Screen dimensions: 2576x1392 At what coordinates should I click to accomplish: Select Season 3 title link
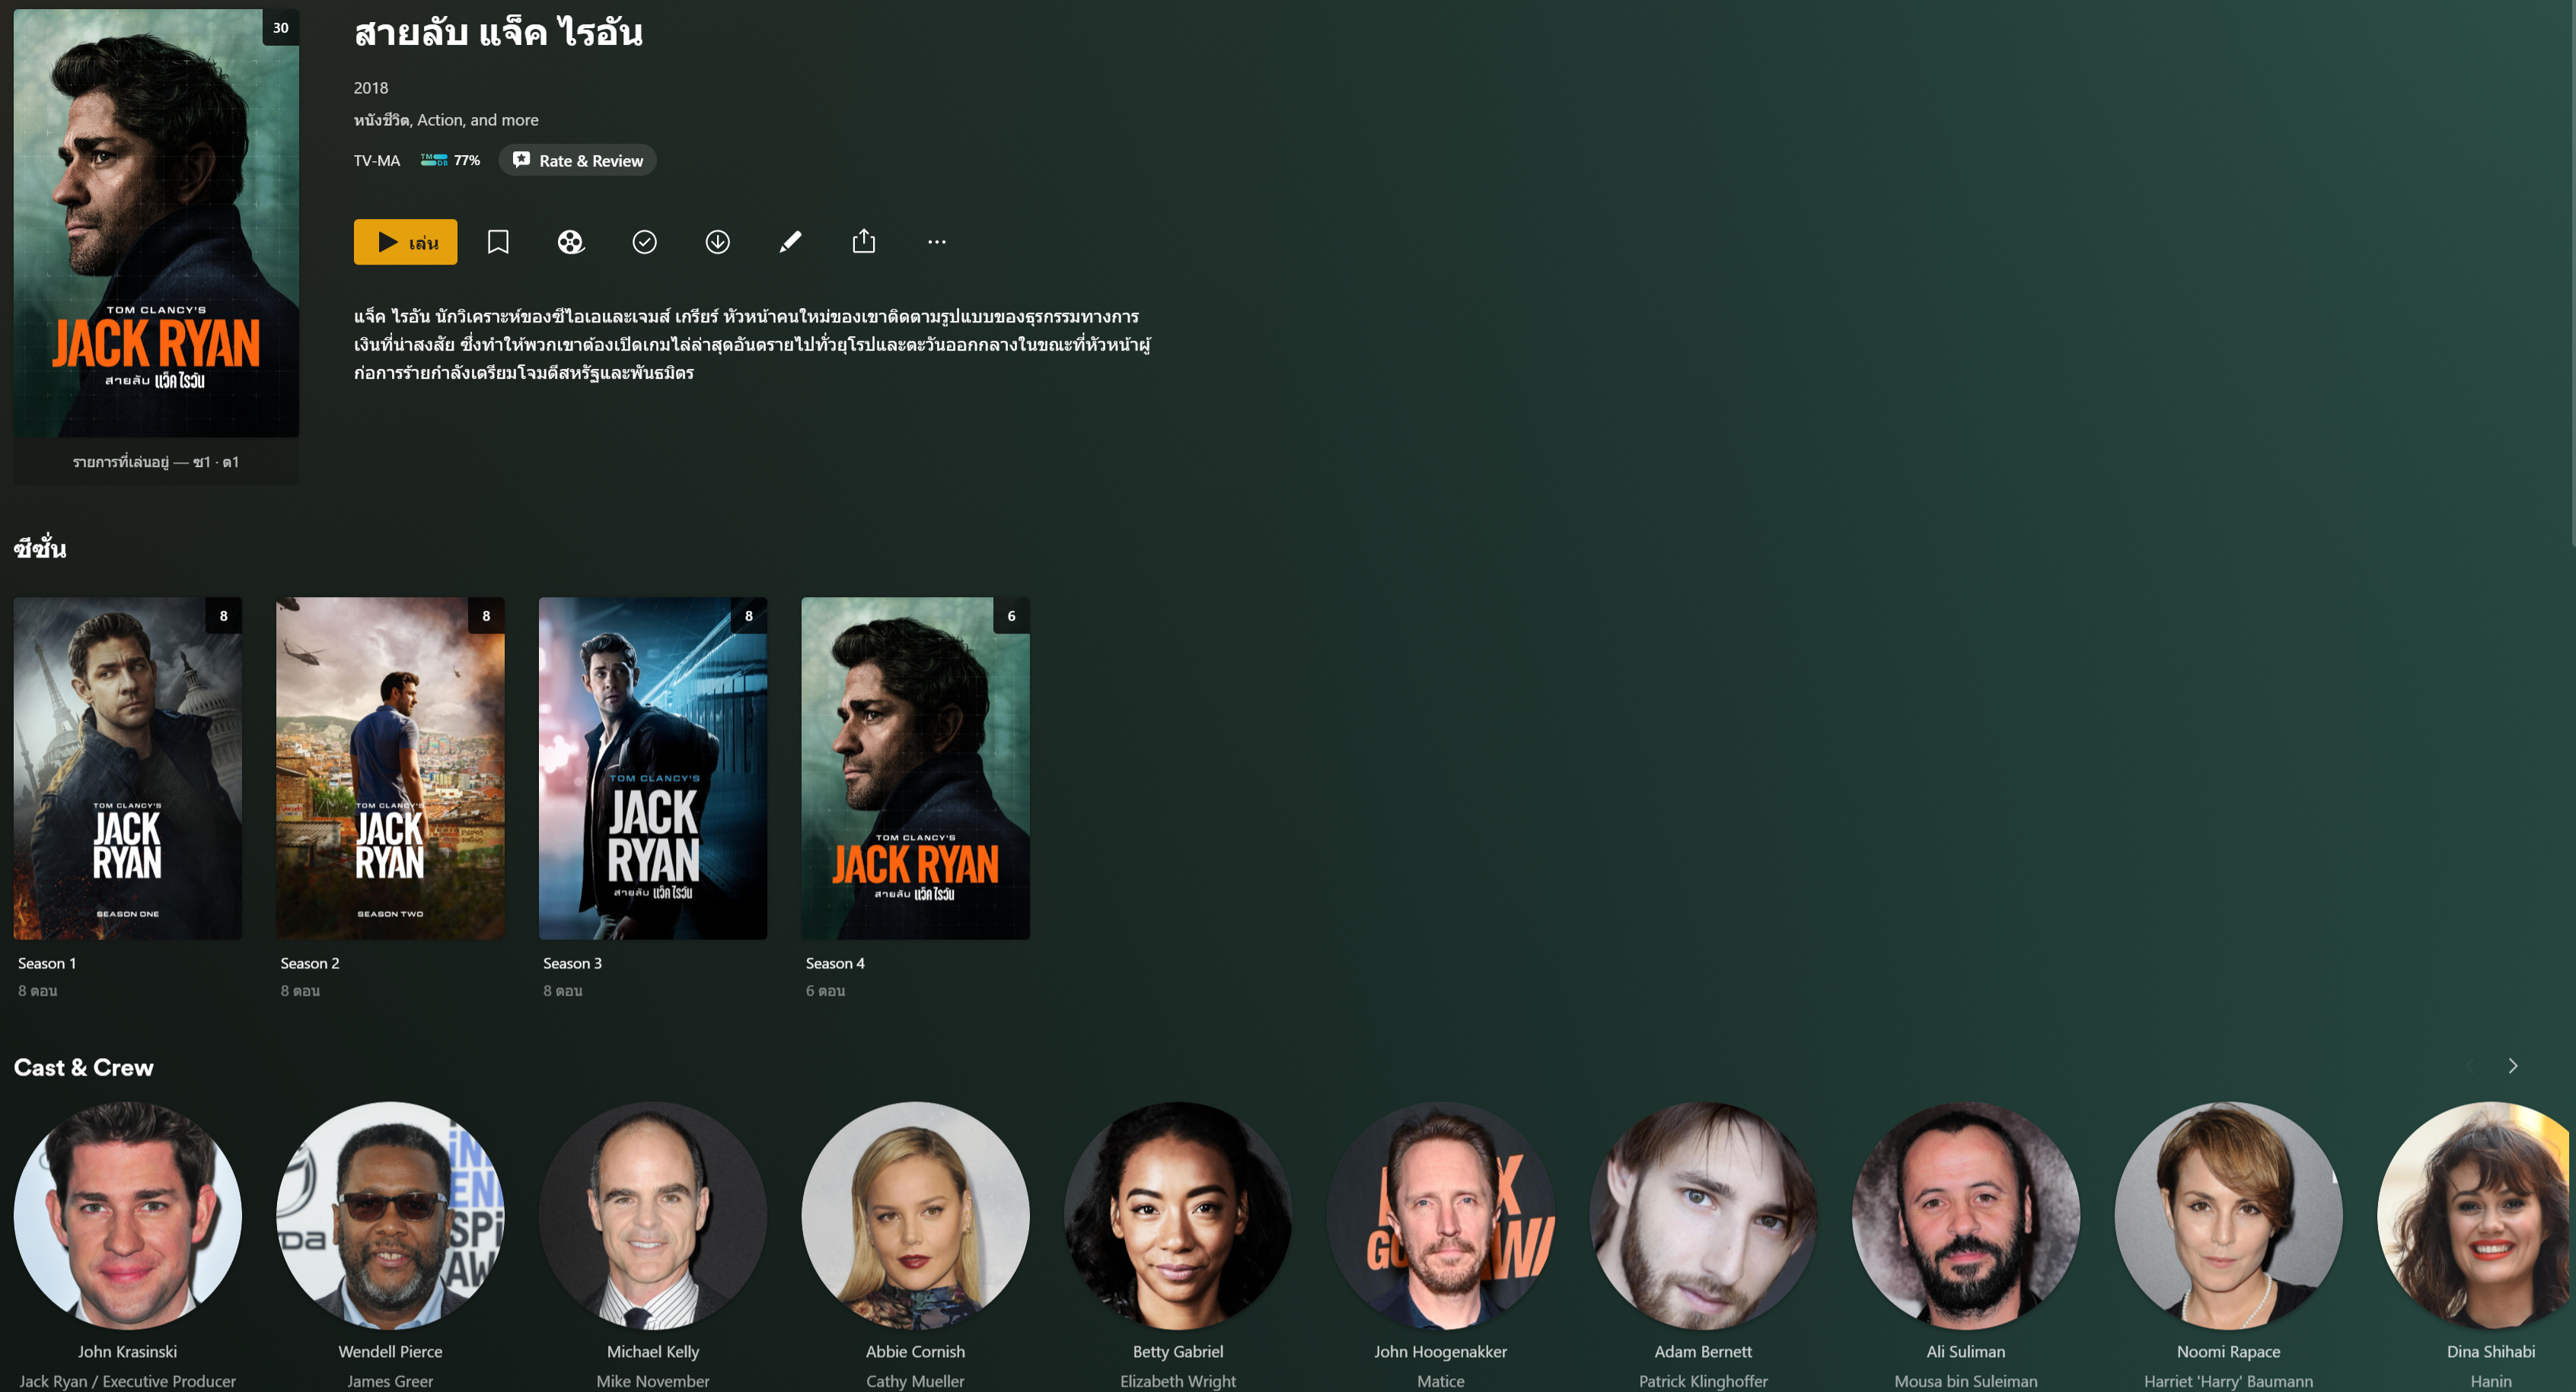tap(572, 963)
